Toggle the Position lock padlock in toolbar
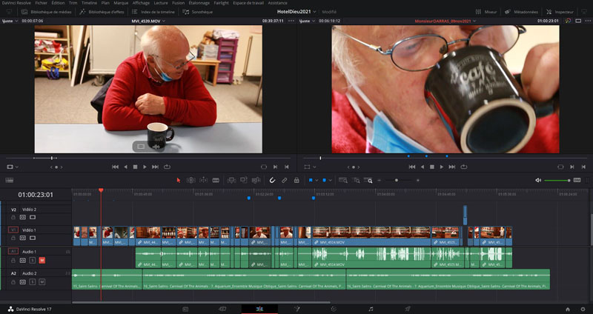Viewport: 593px width, 314px height. click(x=296, y=180)
